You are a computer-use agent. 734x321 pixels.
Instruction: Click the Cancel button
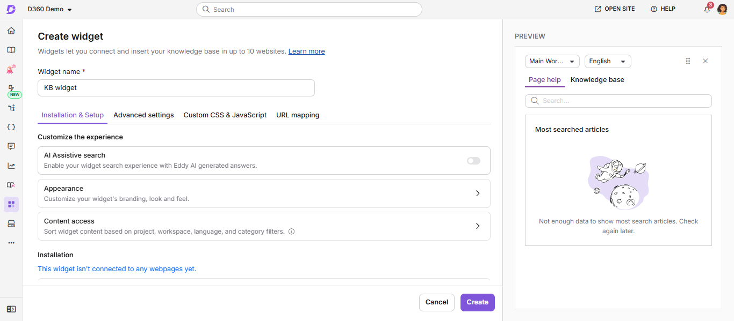point(437,302)
